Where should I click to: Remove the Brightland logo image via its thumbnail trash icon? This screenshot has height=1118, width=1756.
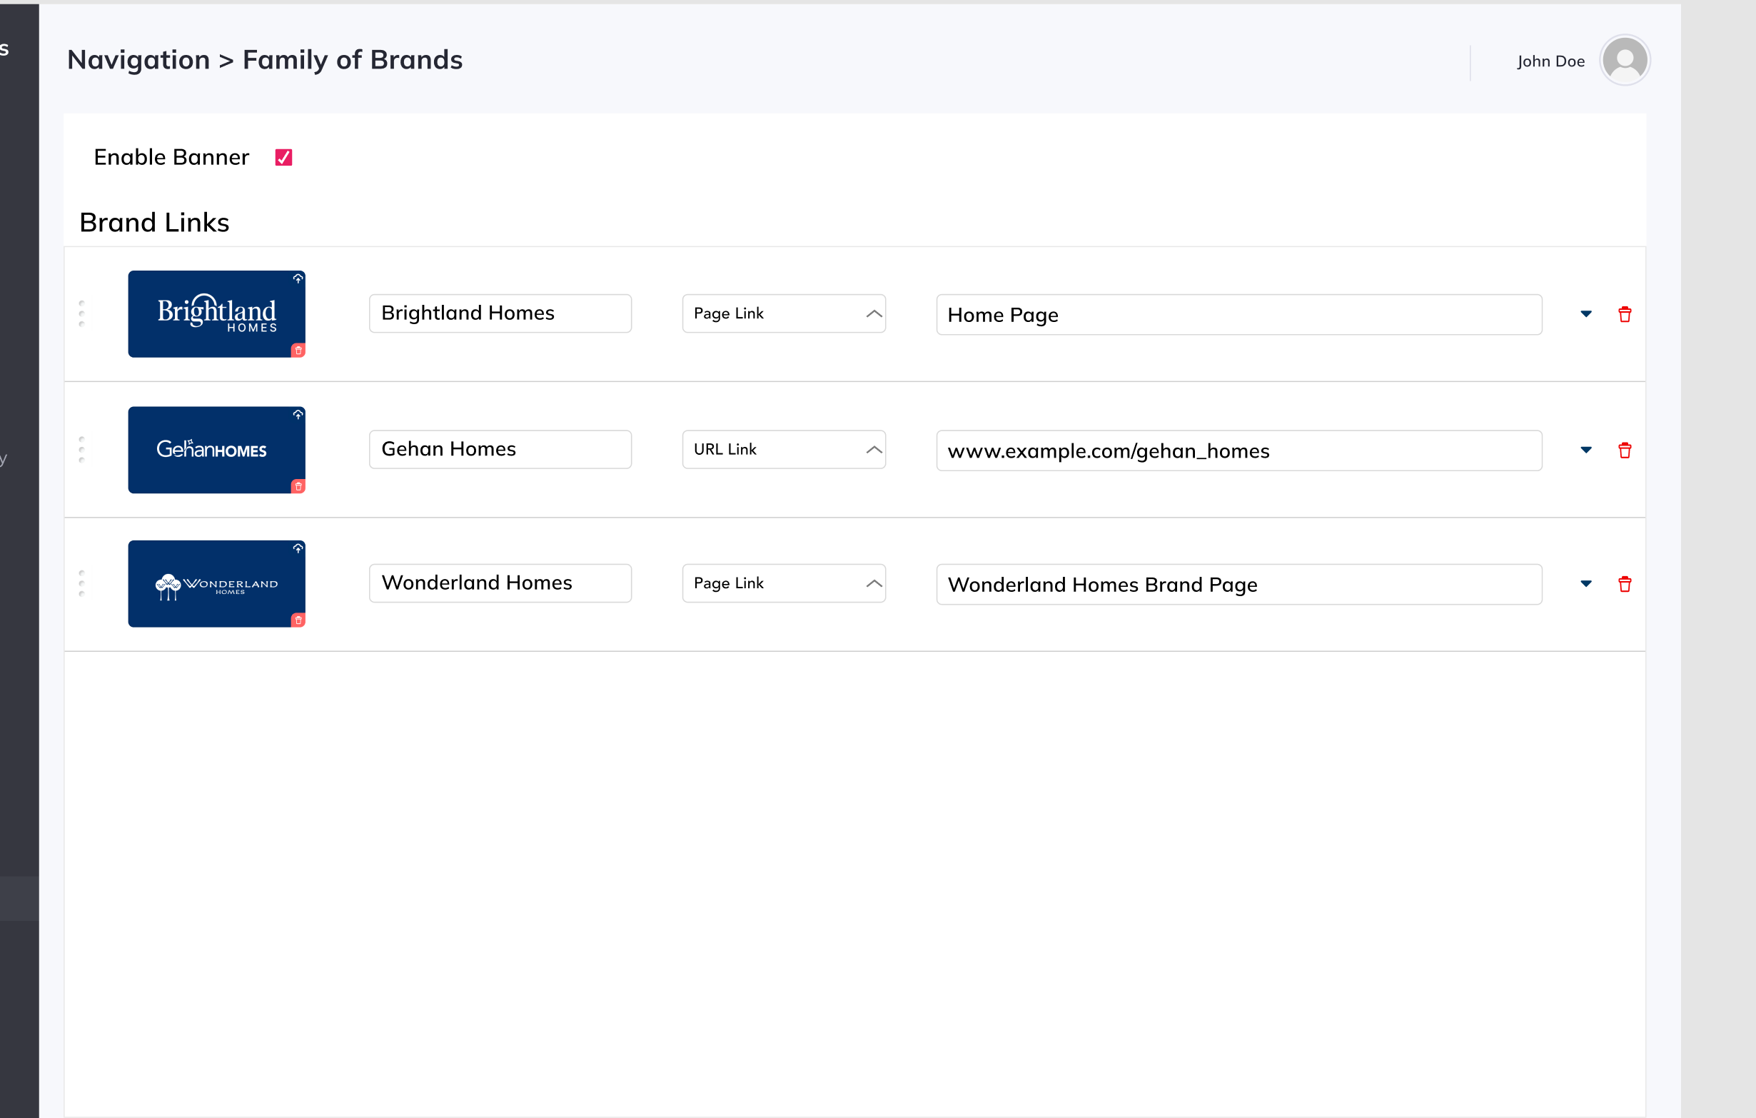pyautogui.click(x=298, y=351)
